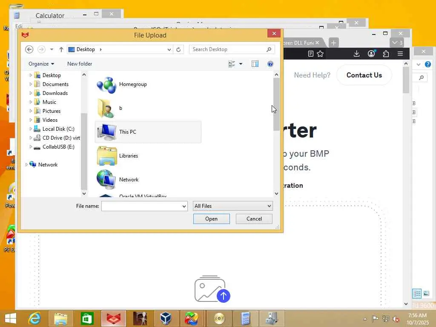The height and width of the screenshot is (327, 436).
Task: Bookmark page with the star icon
Action: click(x=320, y=54)
